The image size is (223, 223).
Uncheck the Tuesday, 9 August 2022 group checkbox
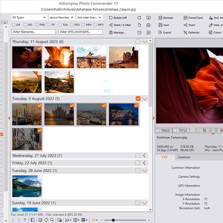click(x=138, y=99)
